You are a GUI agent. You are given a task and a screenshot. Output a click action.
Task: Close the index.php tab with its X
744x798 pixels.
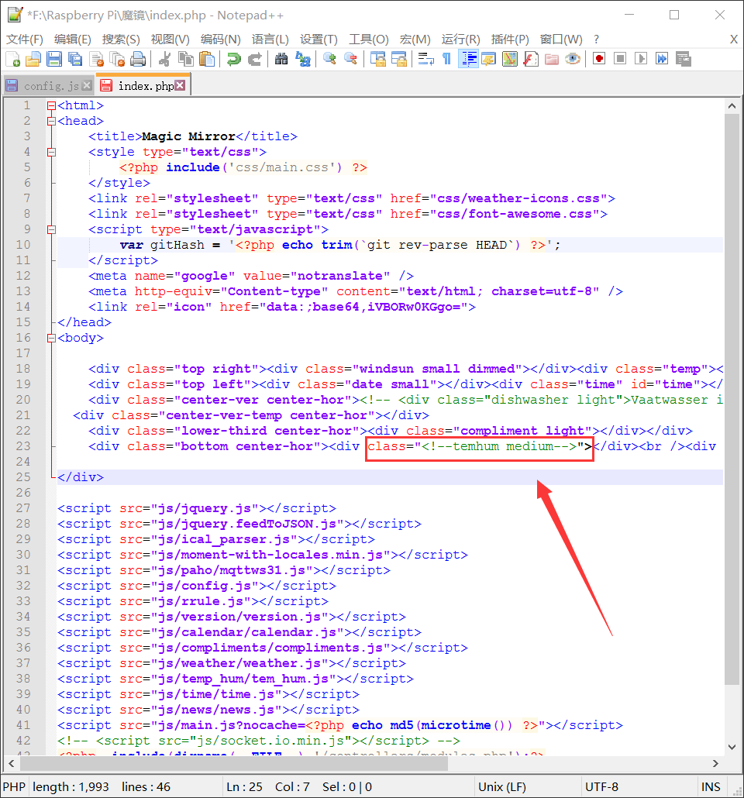pos(180,86)
